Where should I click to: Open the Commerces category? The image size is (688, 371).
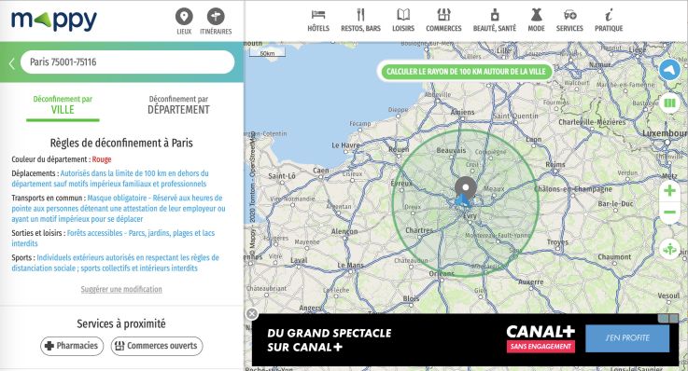(443, 21)
